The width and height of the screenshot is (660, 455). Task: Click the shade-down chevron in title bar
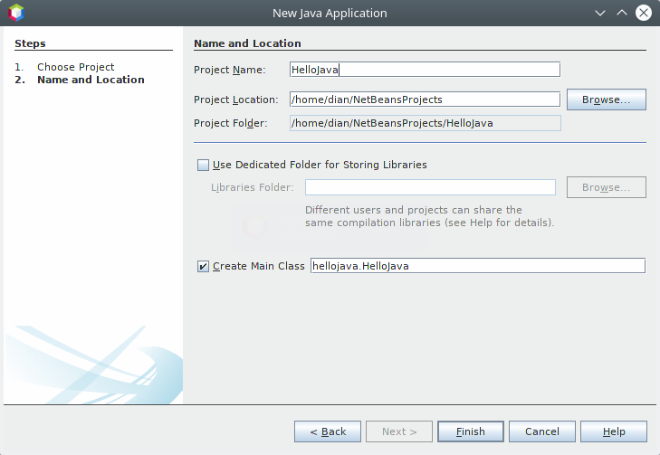point(600,13)
